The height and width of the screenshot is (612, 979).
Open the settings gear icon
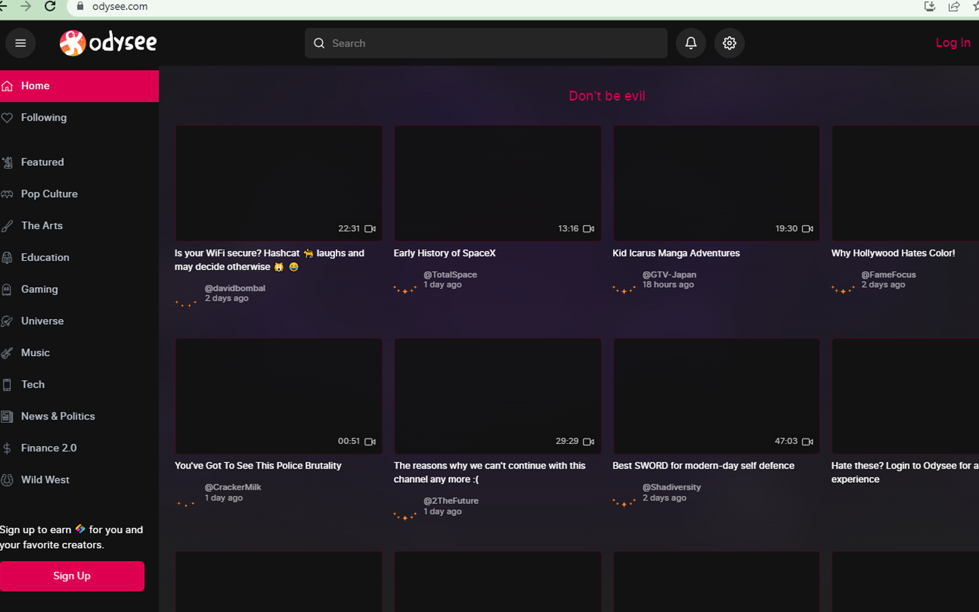(729, 43)
